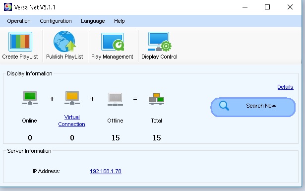The image size is (305, 191).
Task: Click the Virtual Connection count 0
Action: click(72, 138)
